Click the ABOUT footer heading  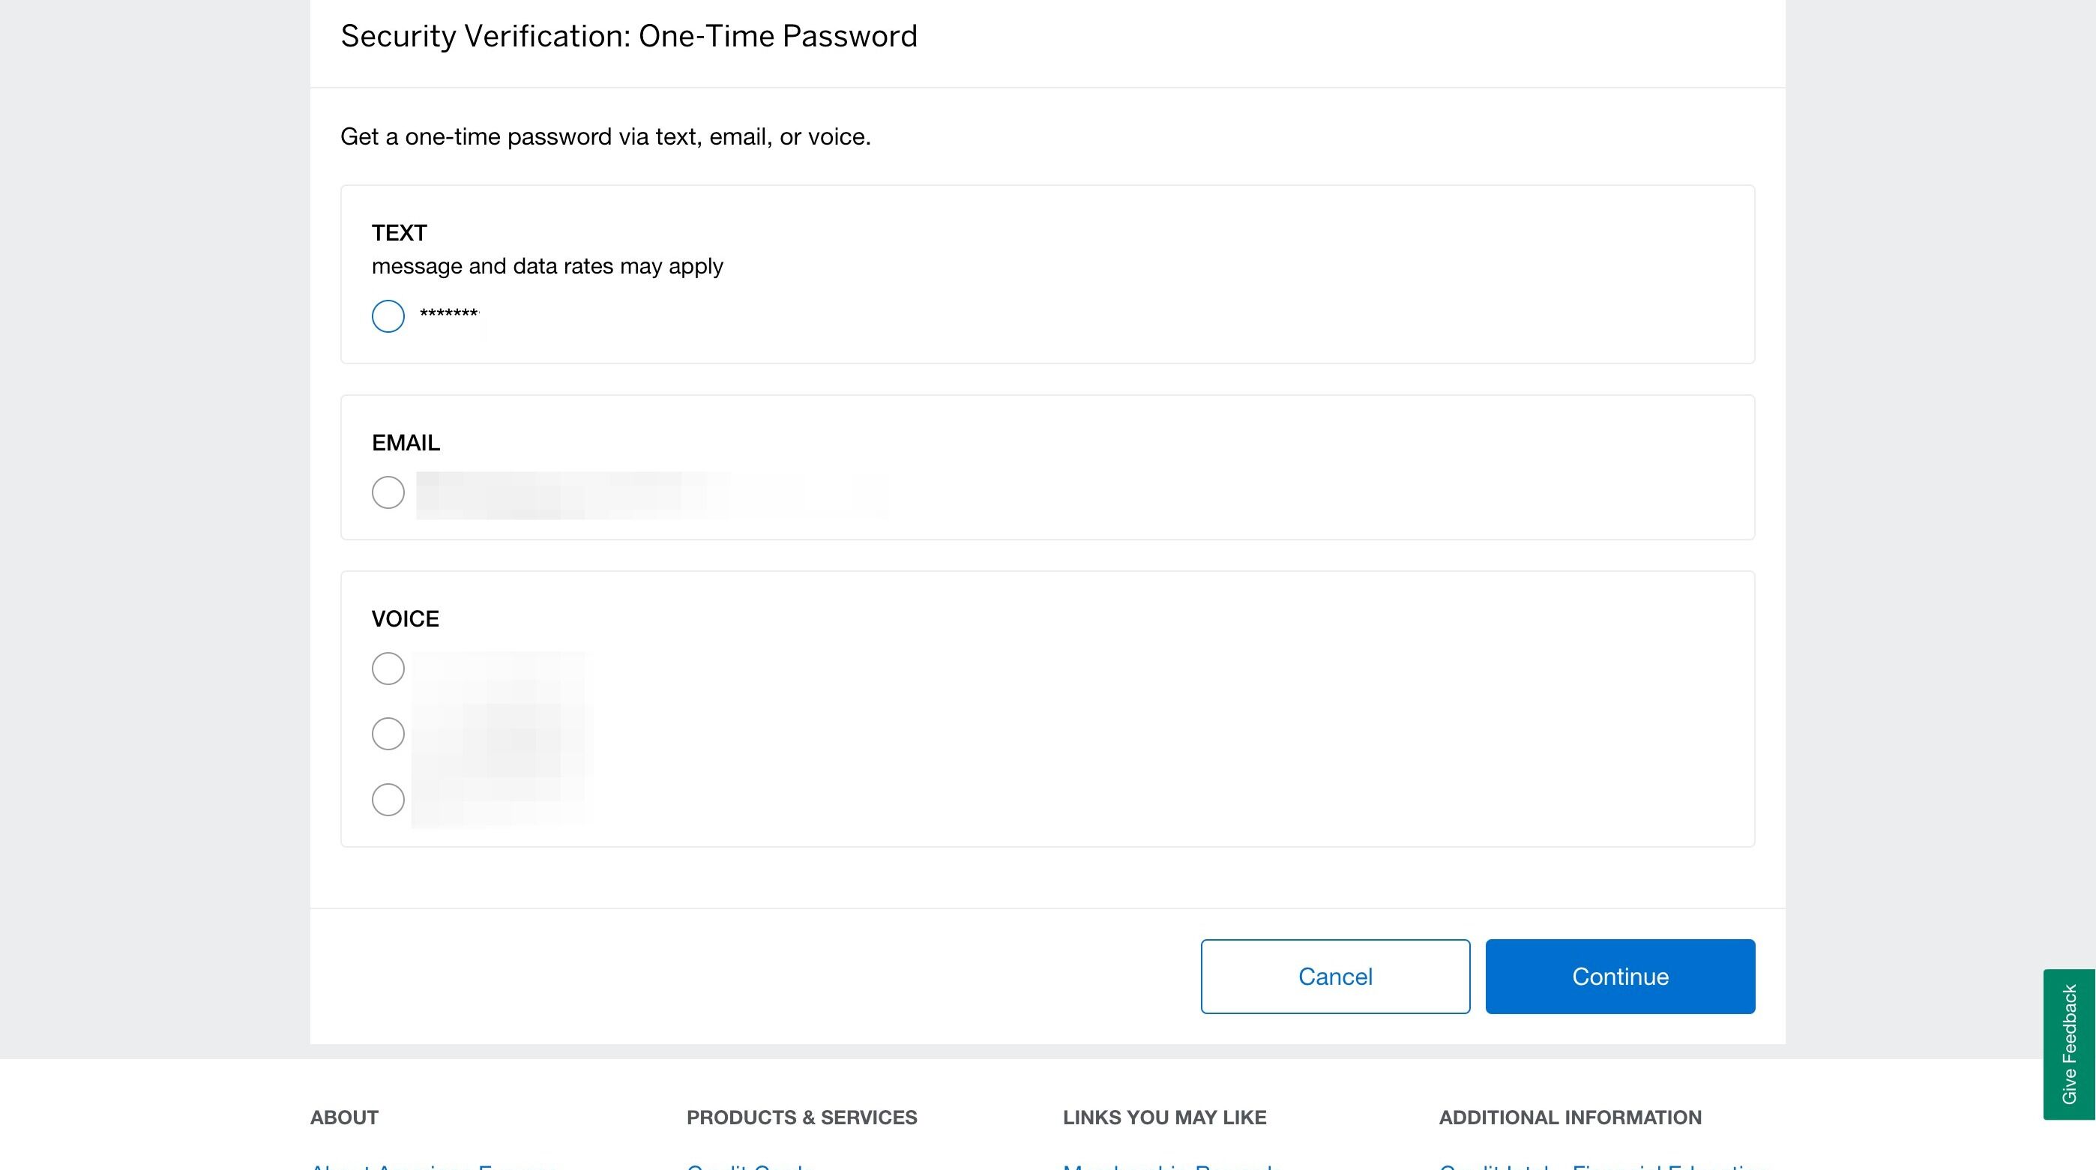pos(344,1117)
